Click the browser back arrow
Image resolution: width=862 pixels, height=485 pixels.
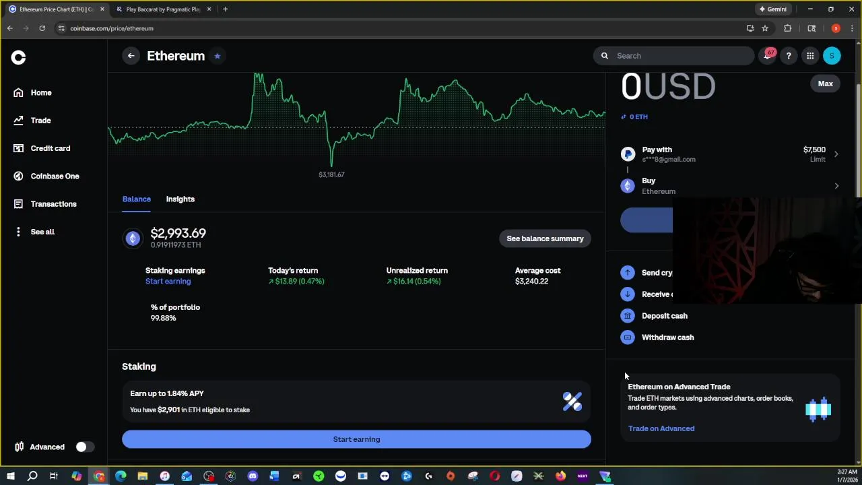(9, 28)
